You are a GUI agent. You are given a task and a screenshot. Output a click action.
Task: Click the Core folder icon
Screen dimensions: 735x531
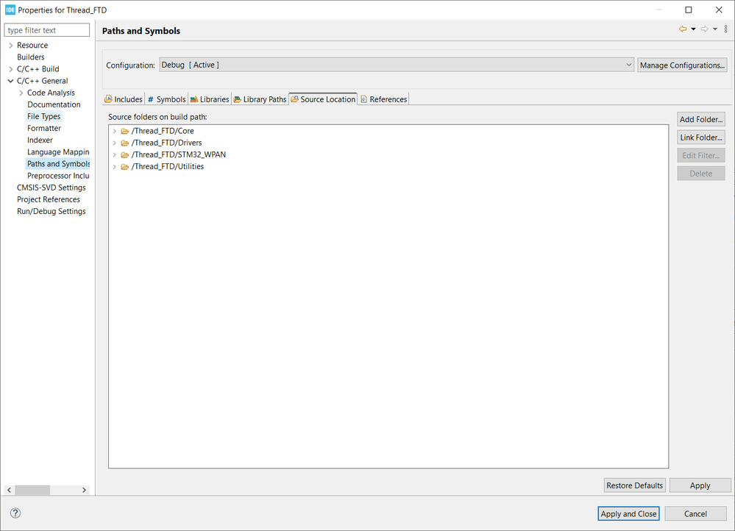[125, 131]
